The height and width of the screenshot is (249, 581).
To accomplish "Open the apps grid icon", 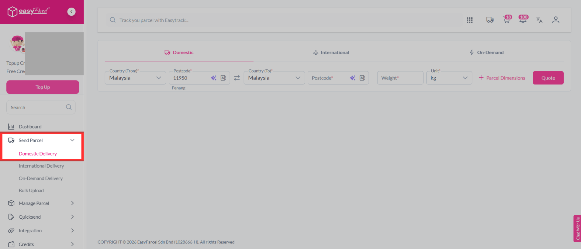I will click(470, 20).
